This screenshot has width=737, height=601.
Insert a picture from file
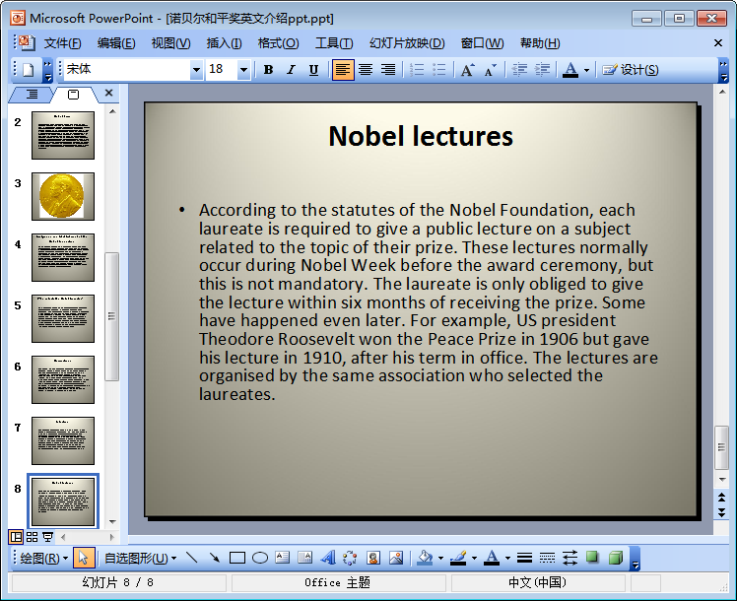pyautogui.click(x=396, y=558)
